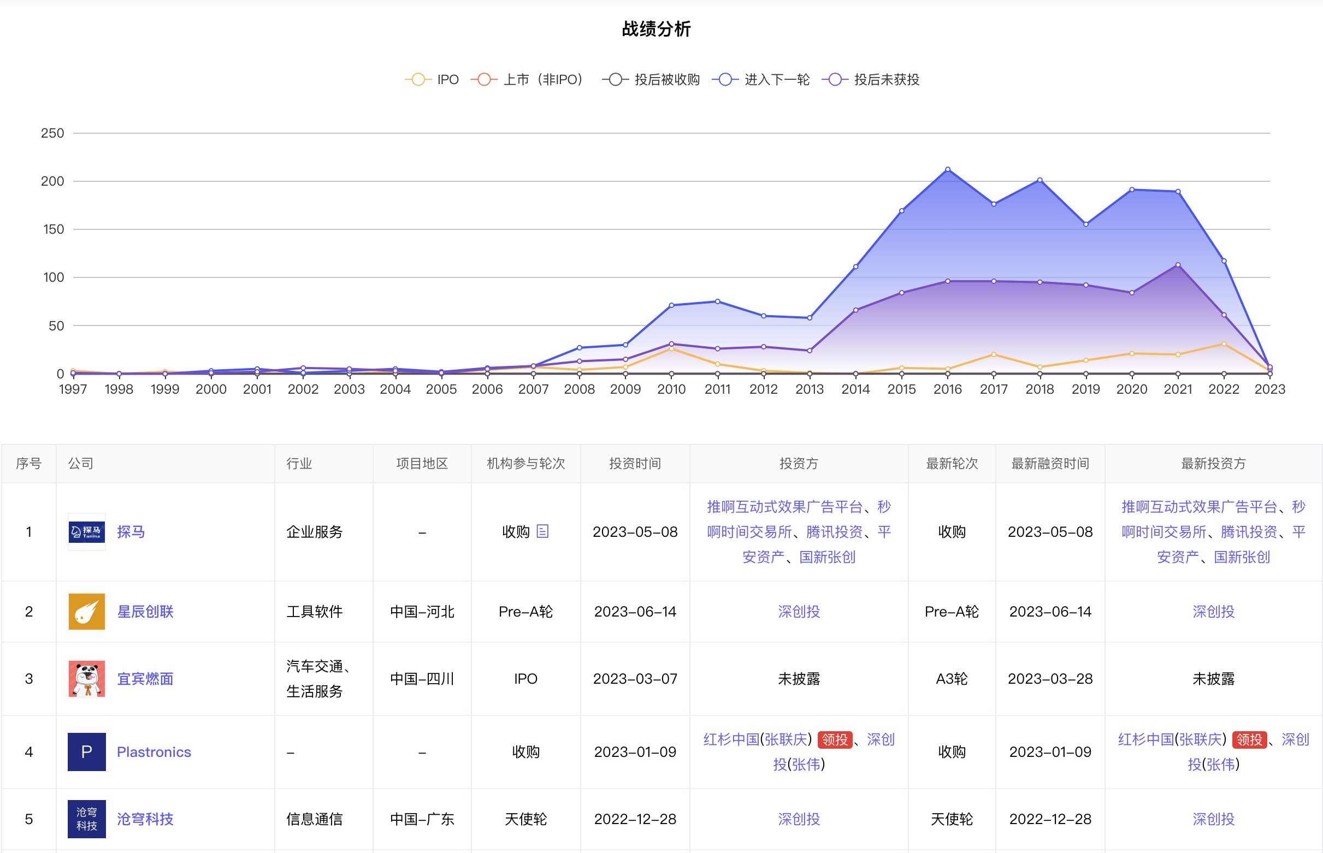Open the document icon beside 收购
The height and width of the screenshot is (853, 1323).
tap(542, 531)
